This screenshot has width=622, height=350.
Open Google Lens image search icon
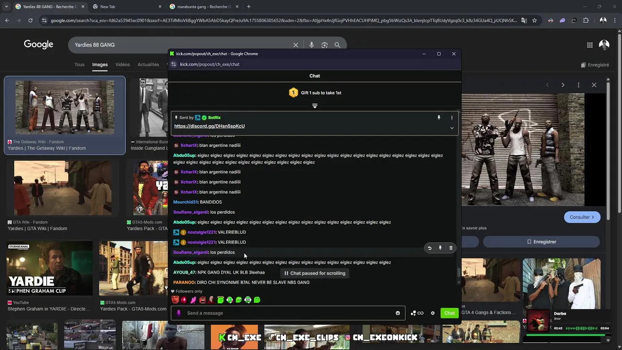coord(325,45)
